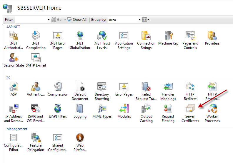Screen dimensions: 233x163
Task: Open the Handler Mappings feature
Action: (168, 87)
